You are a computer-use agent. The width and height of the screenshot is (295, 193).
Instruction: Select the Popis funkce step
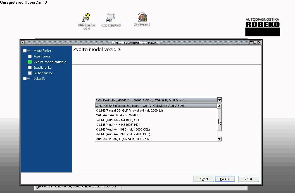coord(42,56)
